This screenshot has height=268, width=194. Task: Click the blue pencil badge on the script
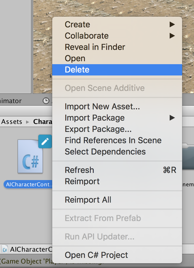[45, 141]
